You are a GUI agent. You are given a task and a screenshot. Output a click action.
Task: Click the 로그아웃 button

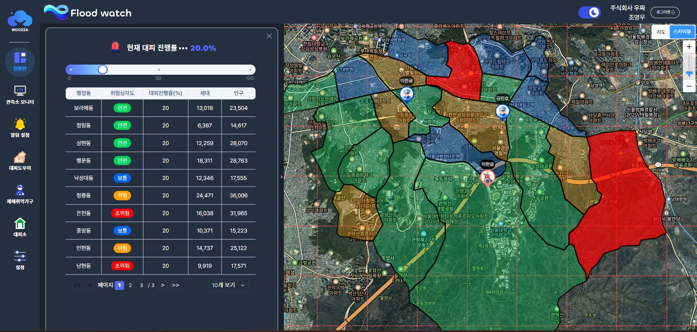tap(665, 12)
